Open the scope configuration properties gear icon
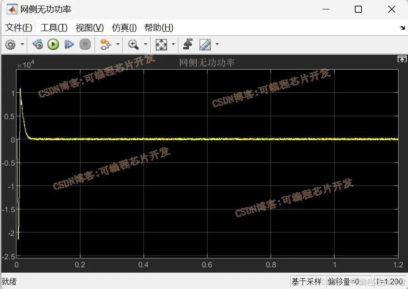The image size is (408, 289). tap(10, 45)
